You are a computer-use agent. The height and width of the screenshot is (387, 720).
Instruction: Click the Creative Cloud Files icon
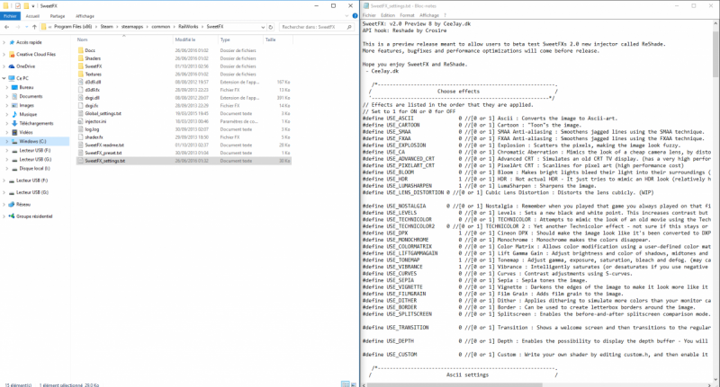coord(12,54)
